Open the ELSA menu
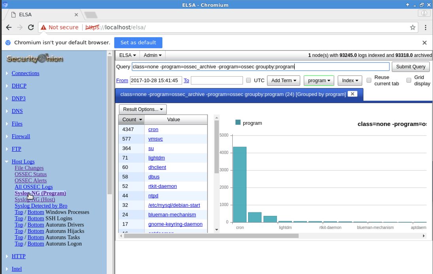Screen dimensions: 433x274 (x=127, y=55)
